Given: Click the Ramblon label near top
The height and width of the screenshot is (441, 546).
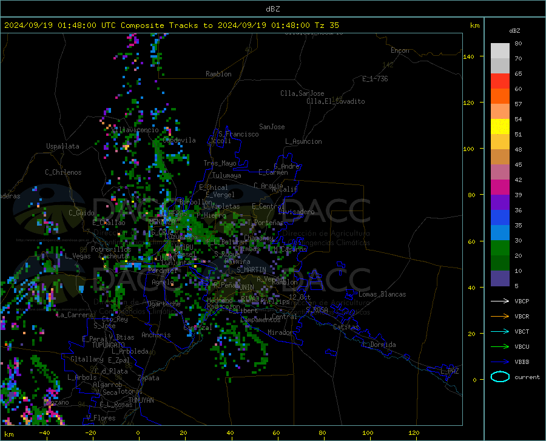Looking at the screenshot, I should [x=218, y=74].
